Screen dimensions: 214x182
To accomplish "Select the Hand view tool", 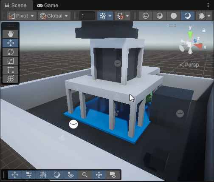I will [x=11, y=34].
